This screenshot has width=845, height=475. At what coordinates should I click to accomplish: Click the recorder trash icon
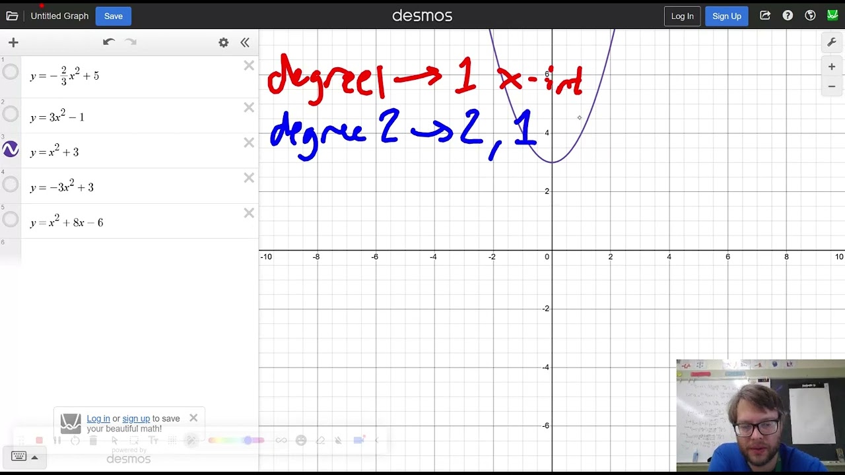[93, 441]
